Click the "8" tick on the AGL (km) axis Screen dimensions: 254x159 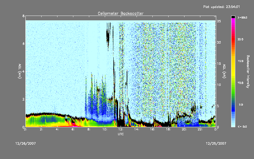pos(23,16)
